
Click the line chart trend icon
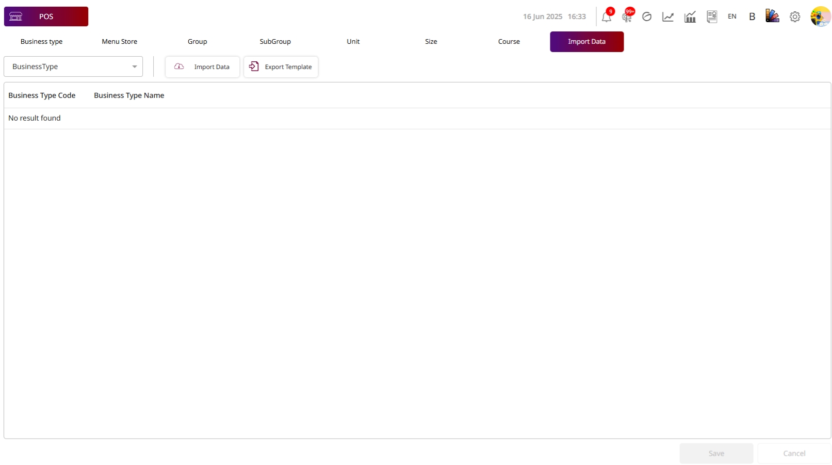(668, 17)
